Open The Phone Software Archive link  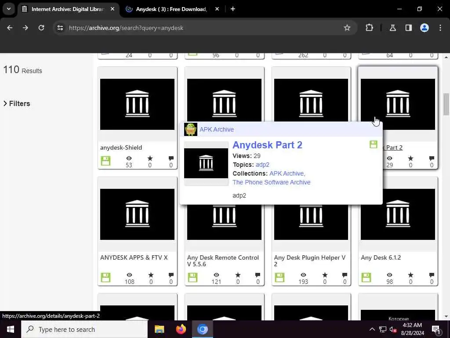pyautogui.click(x=272, y=182)
